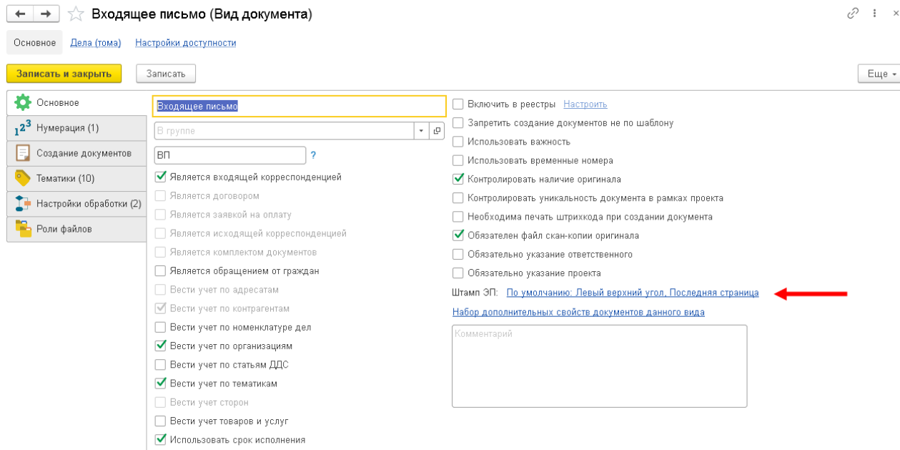Open the Тематики (10) section
Image resolution: width=900 pixels, height=450 pixels.
(65, 178)
